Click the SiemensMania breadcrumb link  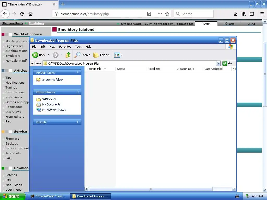click(13, 23)
